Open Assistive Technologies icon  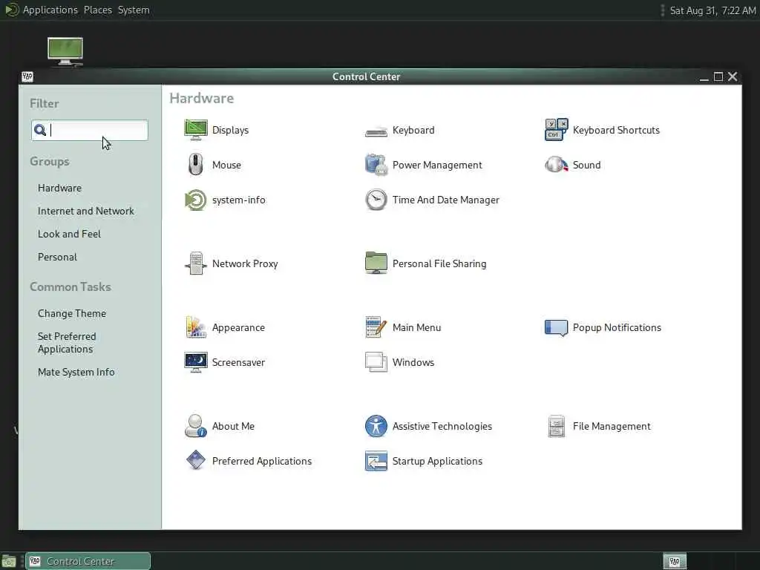[x=376, y=426]
